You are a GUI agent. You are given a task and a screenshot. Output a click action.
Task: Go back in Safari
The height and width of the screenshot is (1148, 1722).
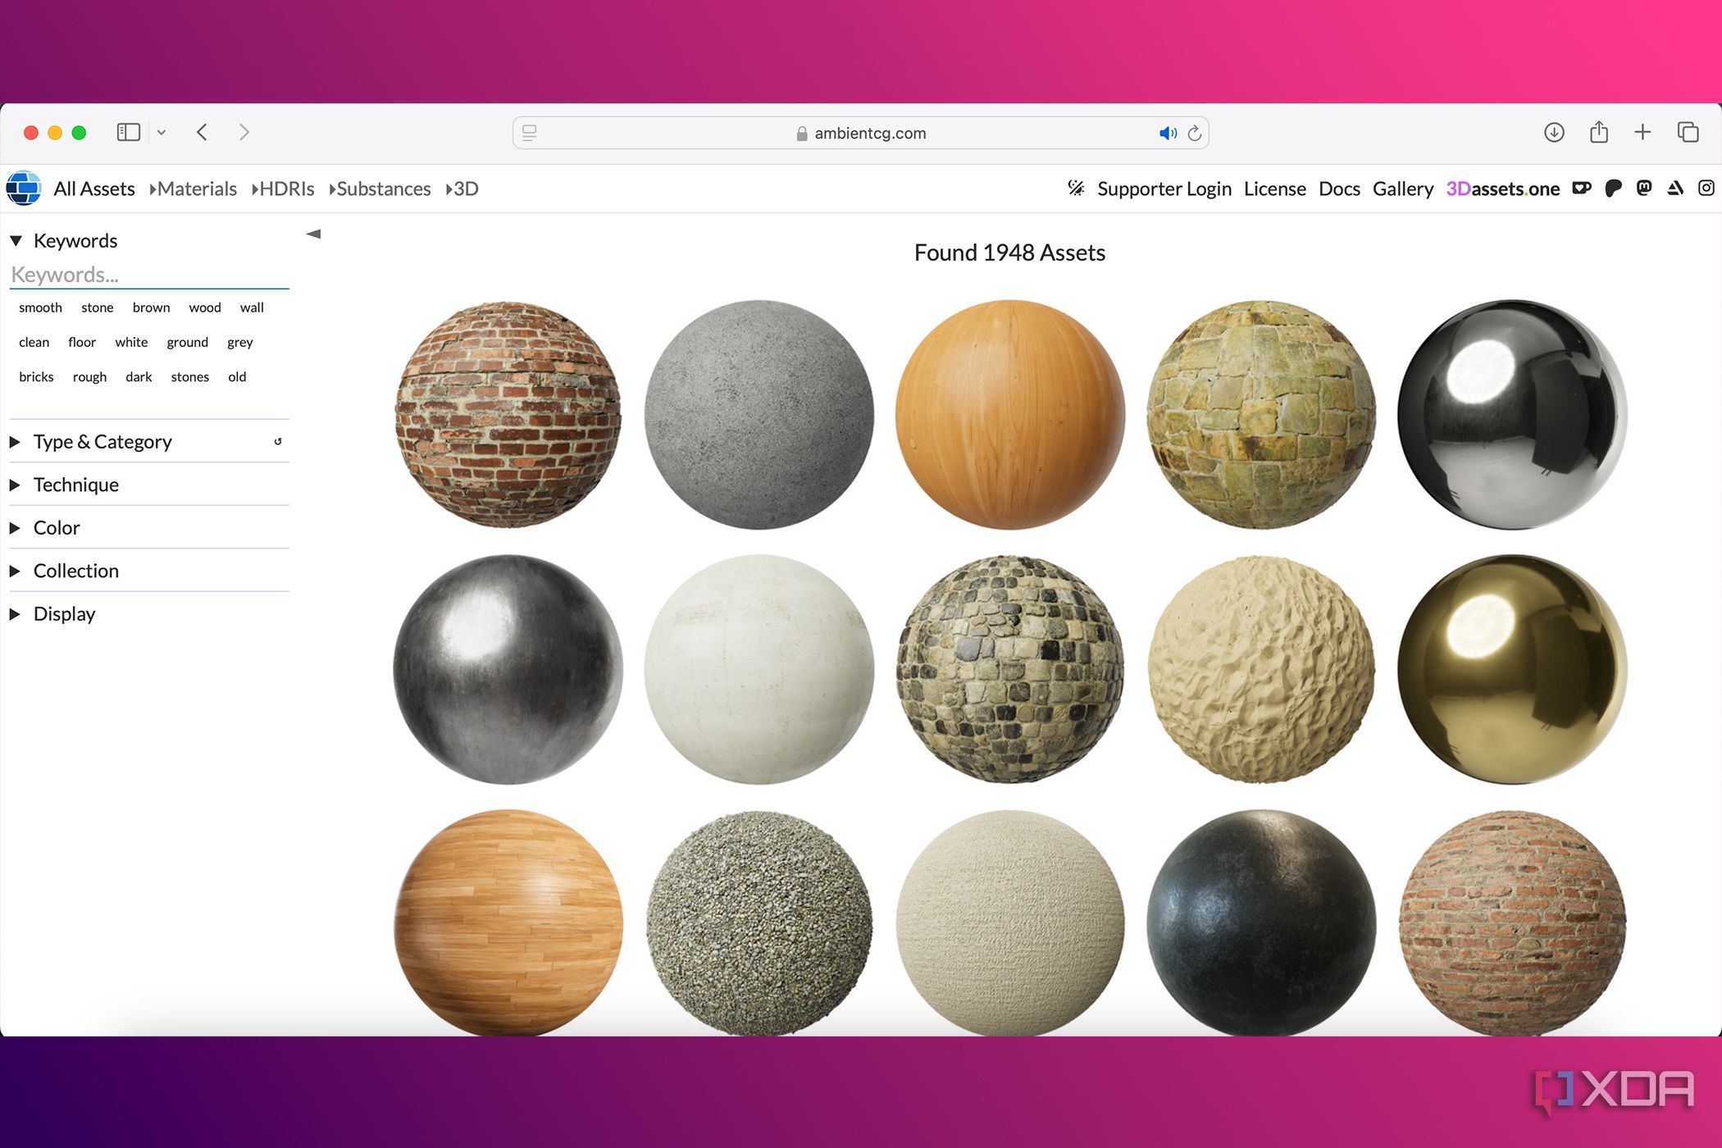(203, 132)
